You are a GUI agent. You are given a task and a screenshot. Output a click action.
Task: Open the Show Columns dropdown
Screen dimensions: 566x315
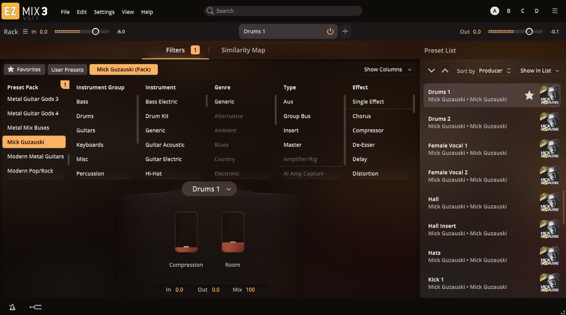tap(387, 69)
